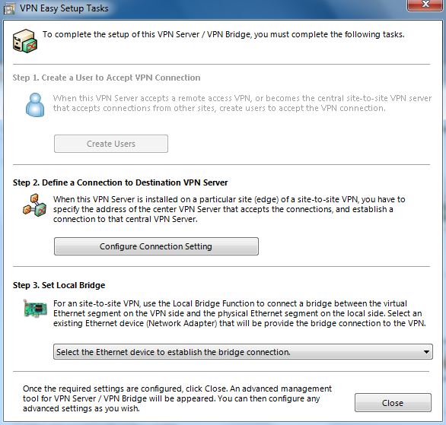Click the green network adapter card icon
This screenshot has height=425, width=446.
(35, 308)
